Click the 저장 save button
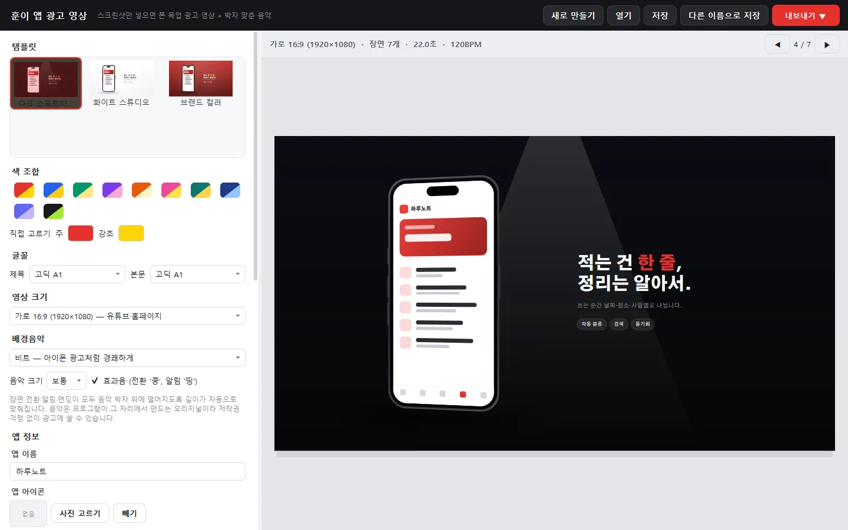This screenshot has height=530, width=848. (660, 15)
